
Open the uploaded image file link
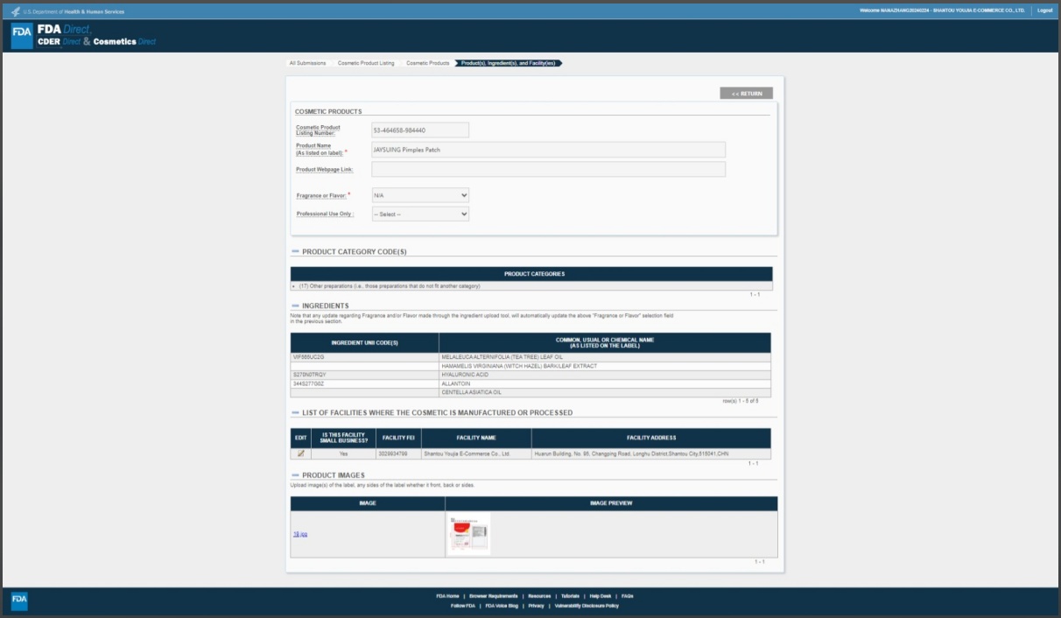click(x=299, y=534)
